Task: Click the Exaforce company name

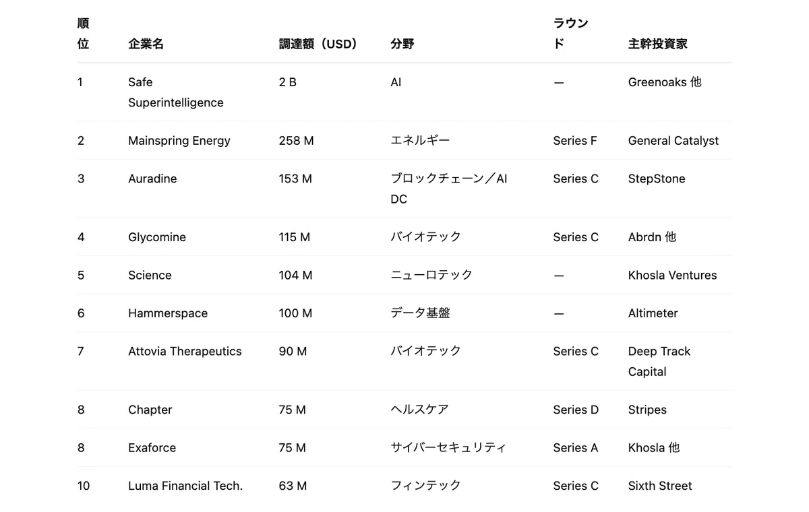Action: coord(152,447)
